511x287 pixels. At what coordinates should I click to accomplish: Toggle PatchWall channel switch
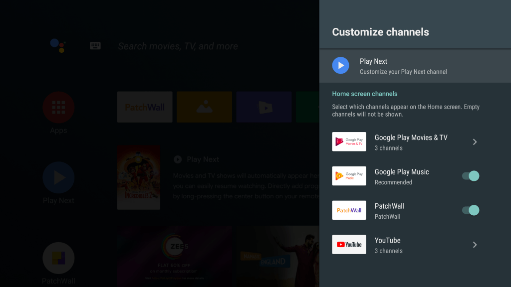[471, 210]
